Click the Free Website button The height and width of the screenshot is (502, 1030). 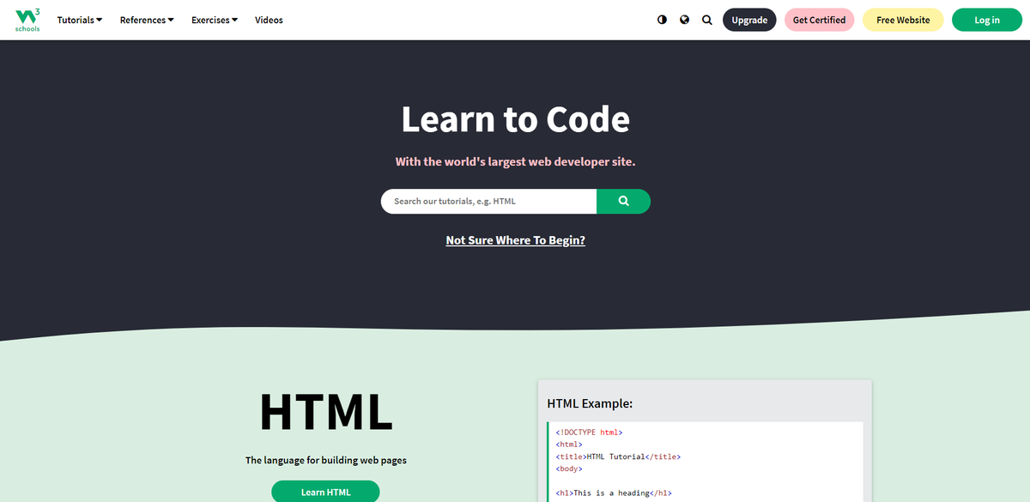(x=903, y=19)
